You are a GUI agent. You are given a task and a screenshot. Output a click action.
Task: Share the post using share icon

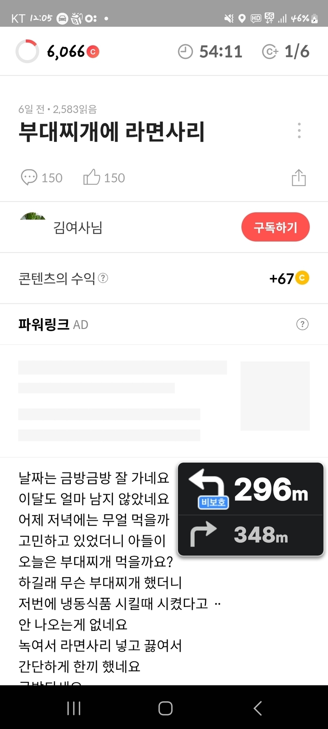[x=299, y=178]
